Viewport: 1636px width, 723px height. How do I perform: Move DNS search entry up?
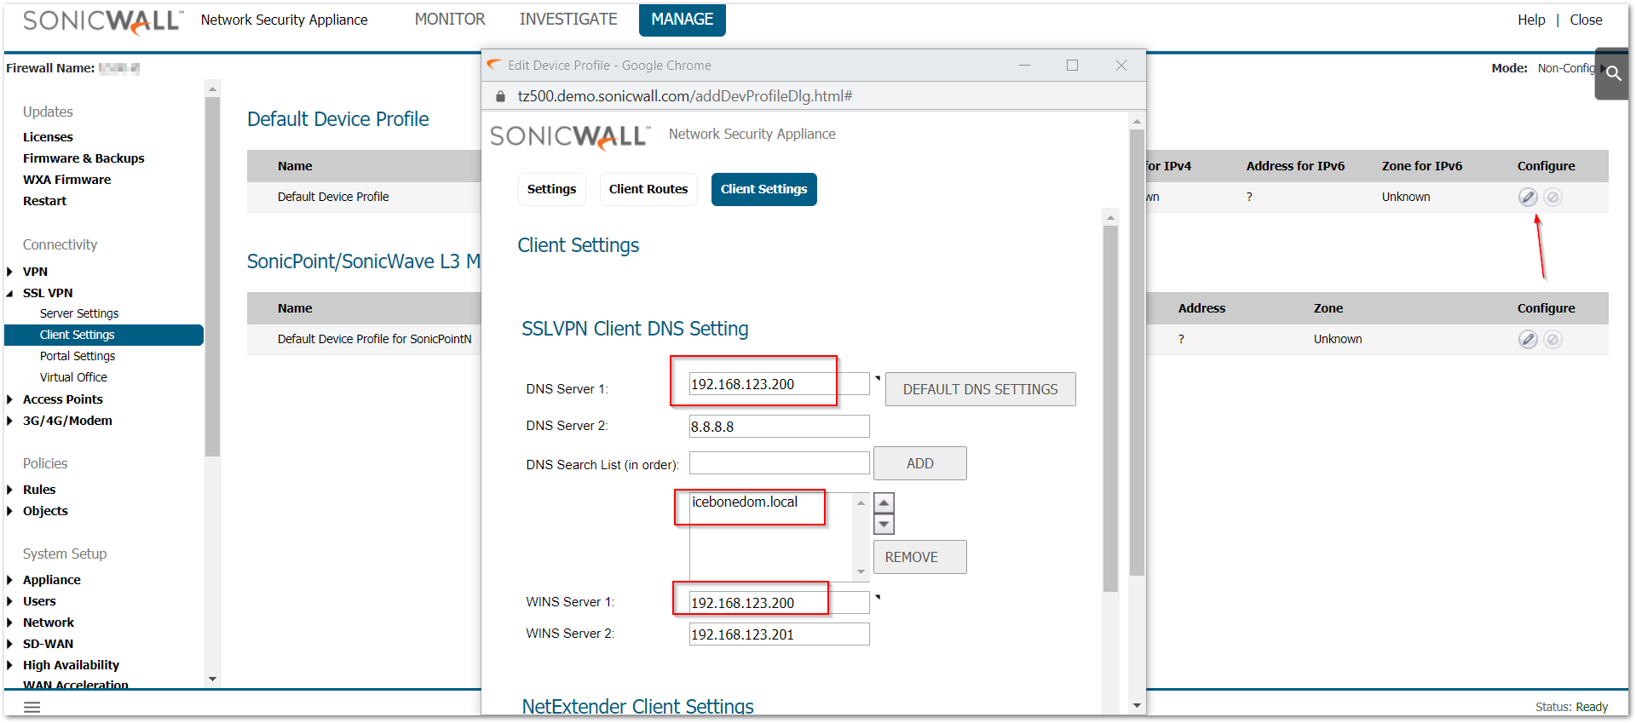[884, 502]
